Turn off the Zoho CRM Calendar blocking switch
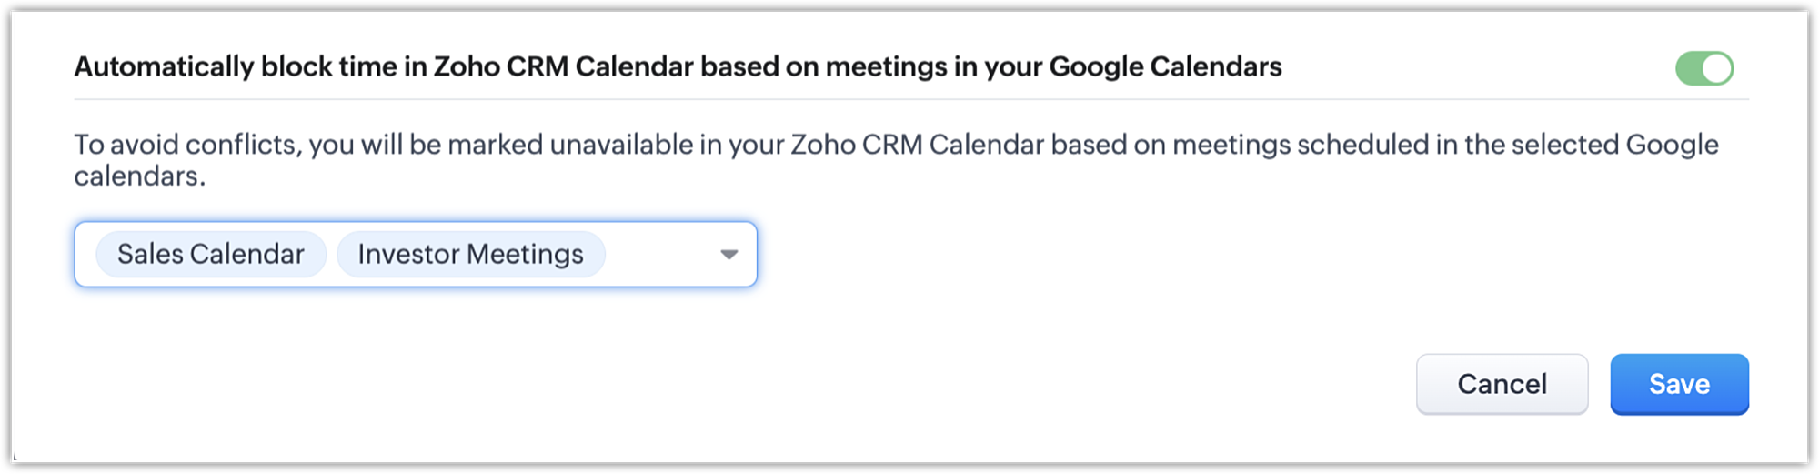The width and height of the screenshot is (1819, 474). (1704, 68)
